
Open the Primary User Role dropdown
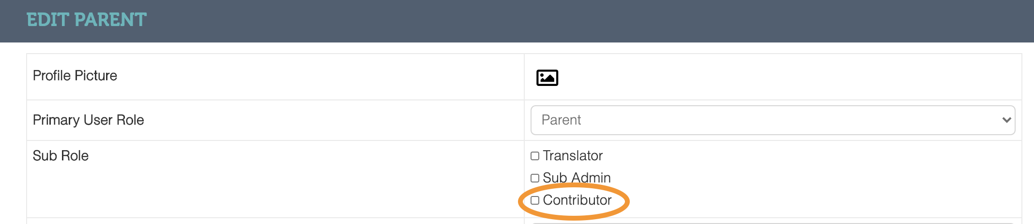[772, 120]
